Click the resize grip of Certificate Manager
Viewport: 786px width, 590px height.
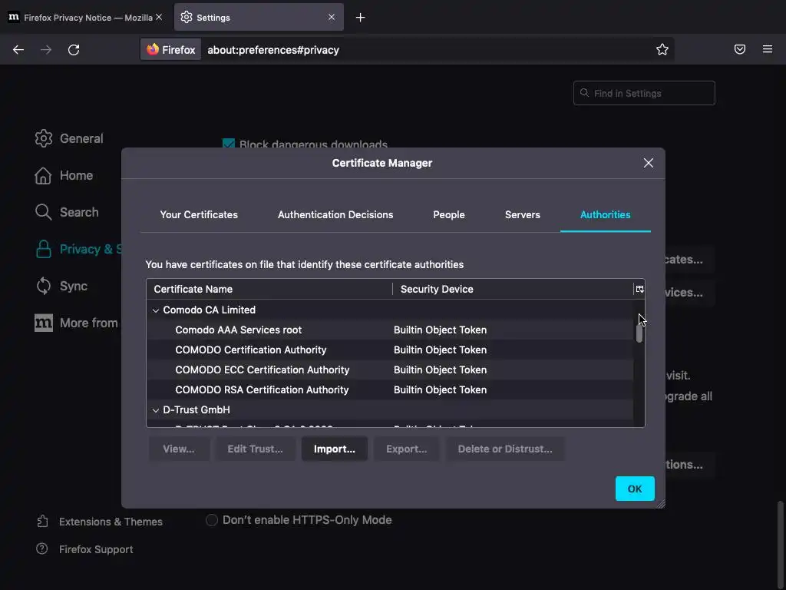tap(660, 503)
